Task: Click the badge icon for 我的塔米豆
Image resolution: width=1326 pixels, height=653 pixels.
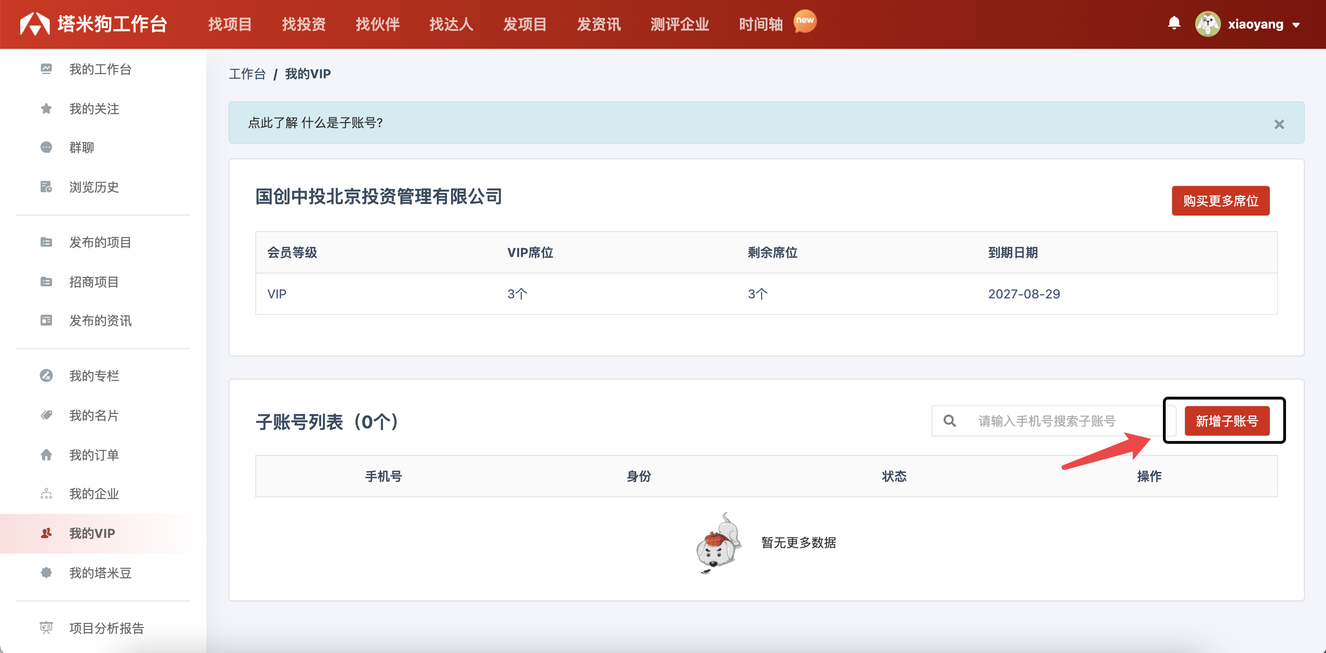Action: (x=47, y=573)
